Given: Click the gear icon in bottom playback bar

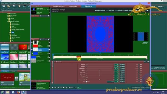Looking at the screenshot, I should click(x=67, y=88).
